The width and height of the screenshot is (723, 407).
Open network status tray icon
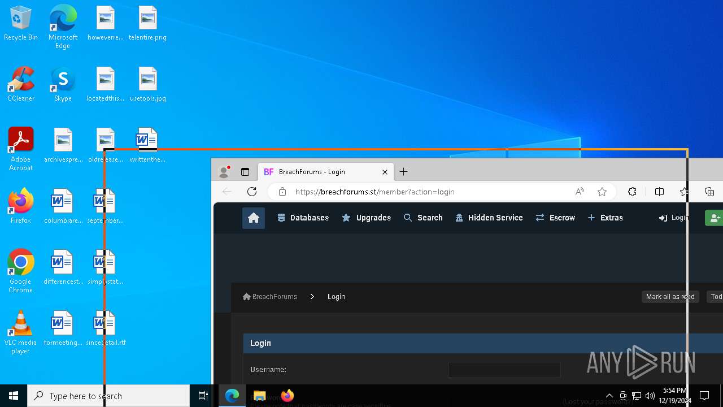click(637, 396)
